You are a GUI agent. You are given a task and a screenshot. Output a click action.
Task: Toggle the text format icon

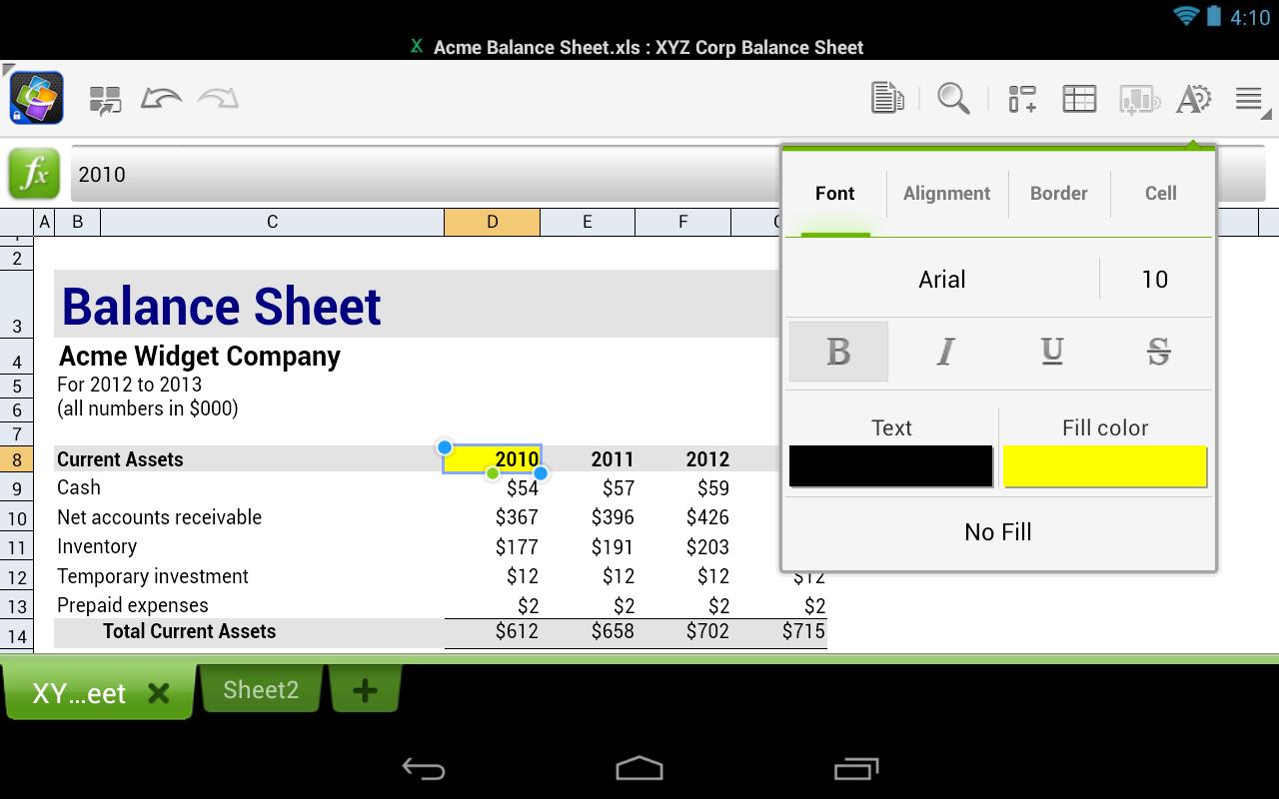[1193, 98]
